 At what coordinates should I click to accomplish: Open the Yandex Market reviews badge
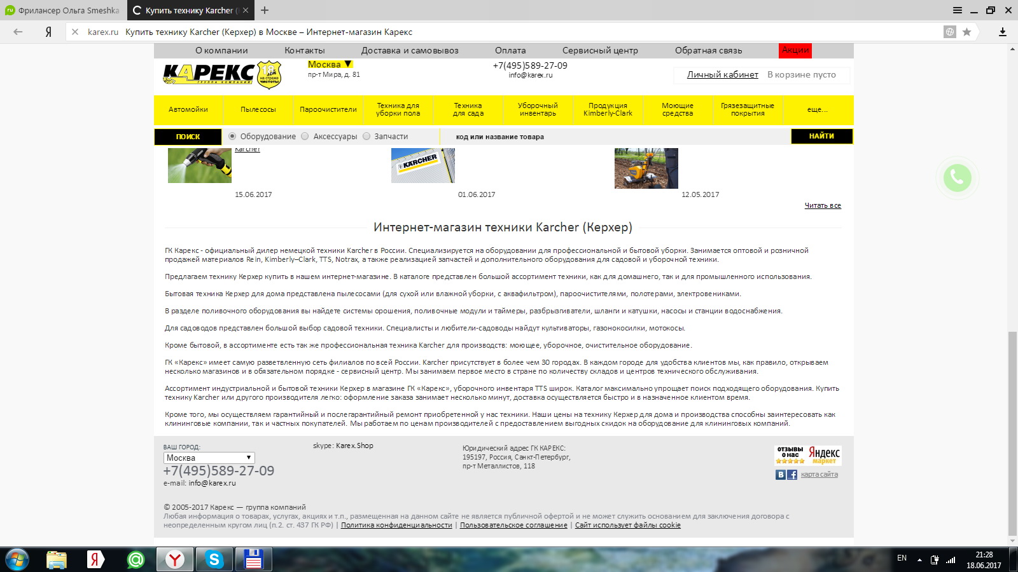[x=808, y=455]
